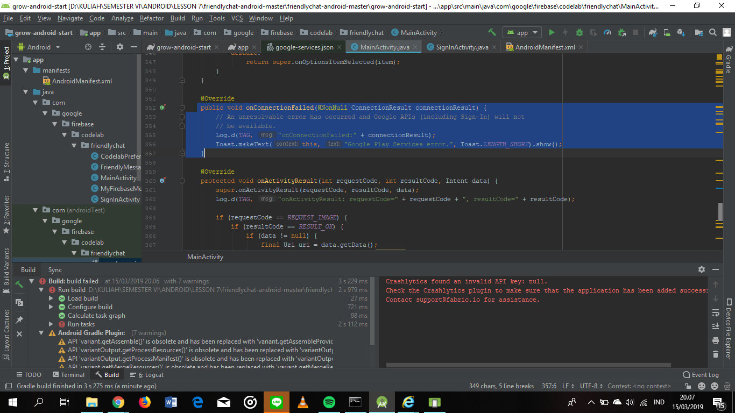Collapse the friendlychat package under java
The image size is (735, 413).
(75, 146)
